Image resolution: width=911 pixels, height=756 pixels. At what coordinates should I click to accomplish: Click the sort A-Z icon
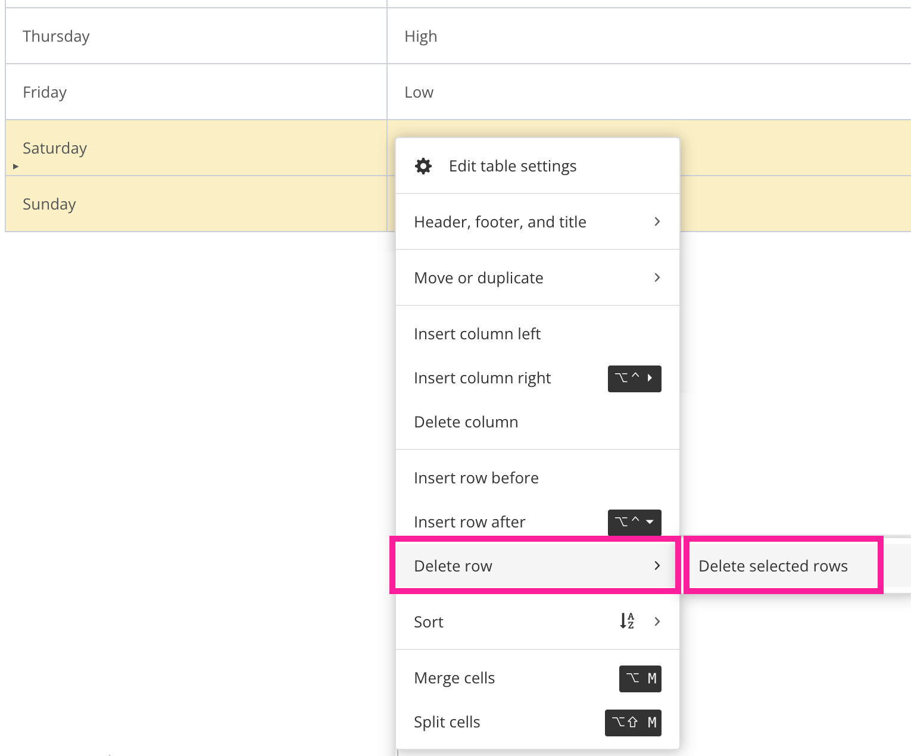coord(626,621)
